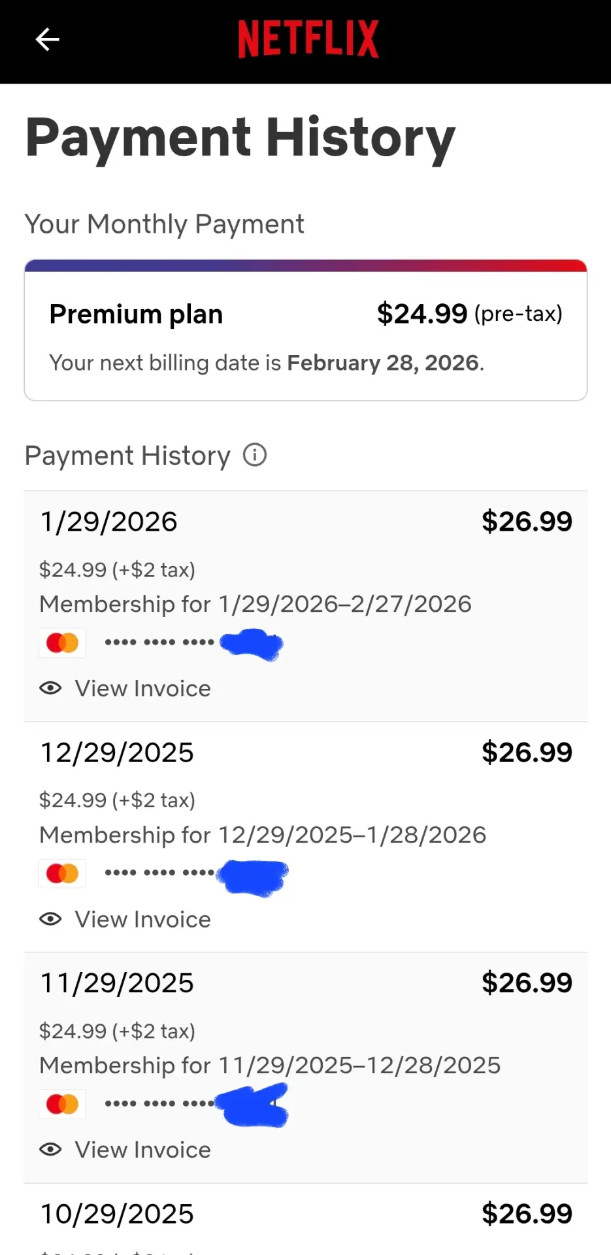Select the 11/29/2025 payment date

click(117, 983)
